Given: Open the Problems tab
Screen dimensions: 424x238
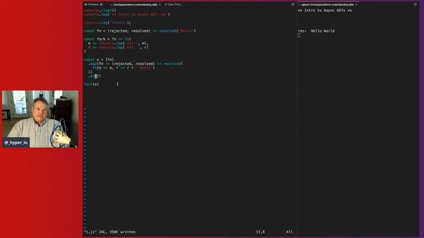Looking at the screenshot, I should (93, 5).
